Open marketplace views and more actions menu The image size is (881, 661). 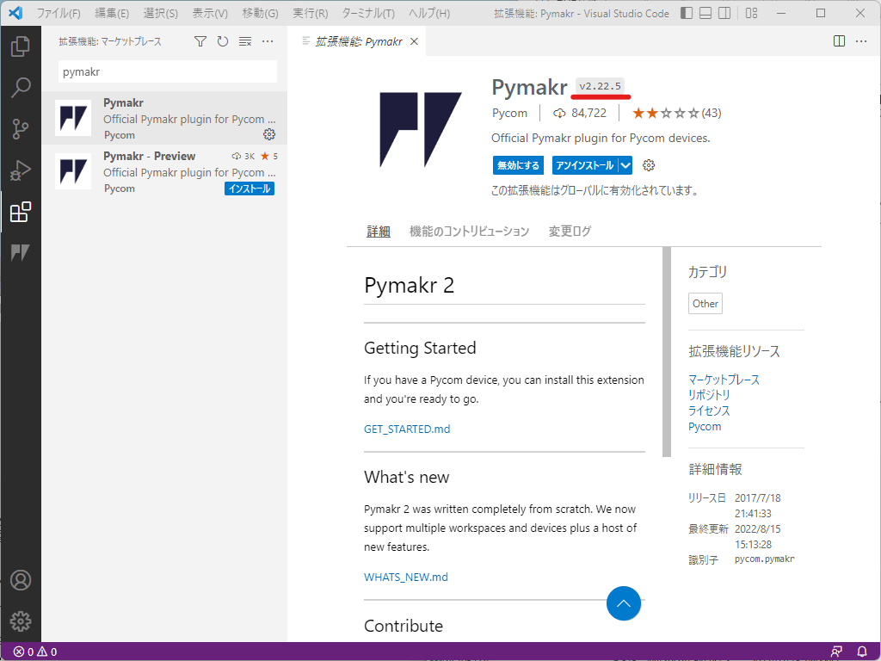268,41
